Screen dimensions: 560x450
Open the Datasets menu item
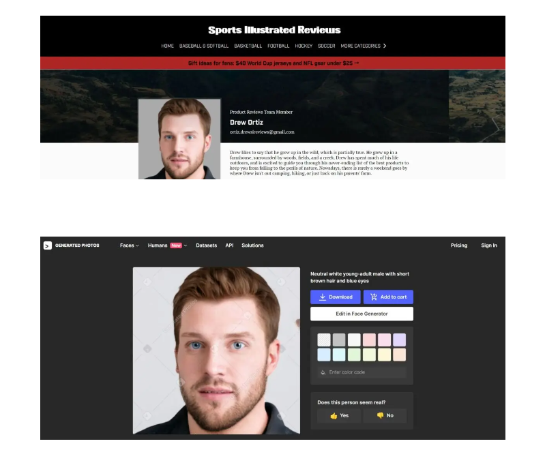207,245
